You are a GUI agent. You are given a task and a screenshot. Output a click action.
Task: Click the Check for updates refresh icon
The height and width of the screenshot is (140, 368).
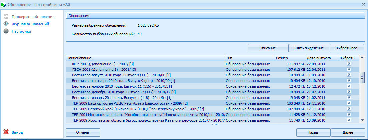[x=6, y=17]
